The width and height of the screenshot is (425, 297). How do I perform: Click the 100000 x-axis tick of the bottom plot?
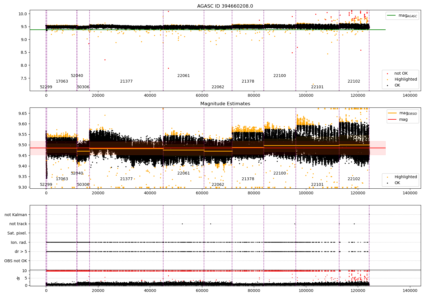tap(306, 290)
